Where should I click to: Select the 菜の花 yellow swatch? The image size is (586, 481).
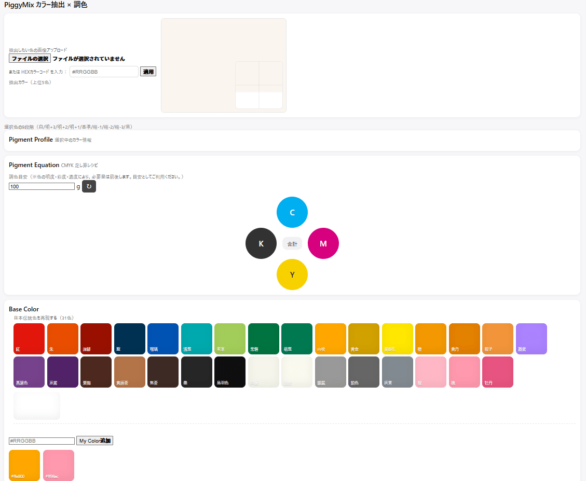pos(397,339)
